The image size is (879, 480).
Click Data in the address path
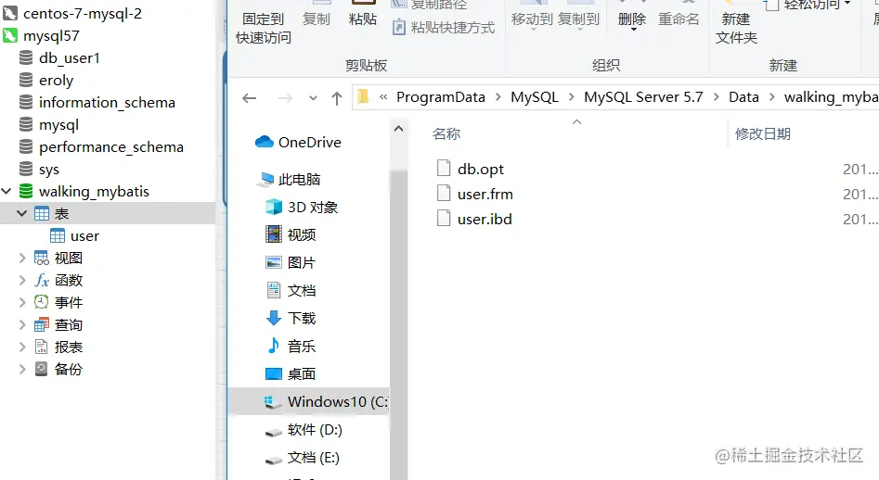[743, 96]
